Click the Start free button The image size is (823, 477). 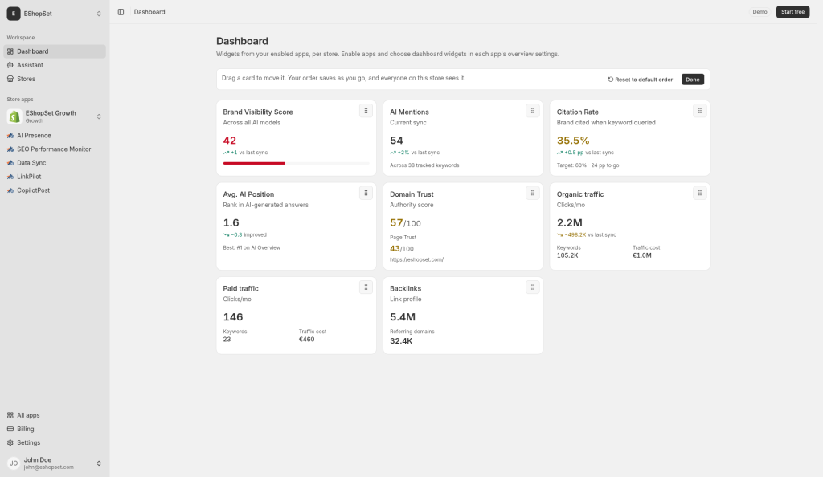click(792, 12)
